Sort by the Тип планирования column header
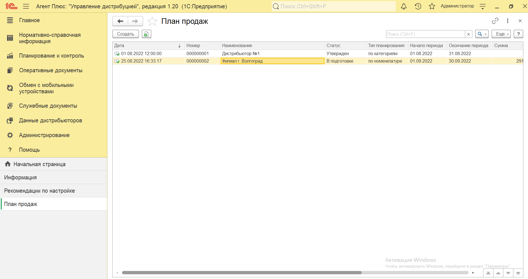The height and width of the screenshot is (279, 528). click(387, 46)
